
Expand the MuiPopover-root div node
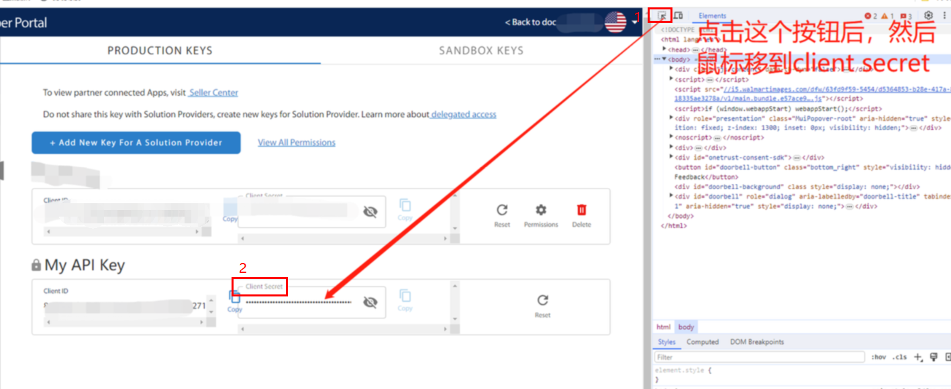pyautogui.click(x=672, y=117)
